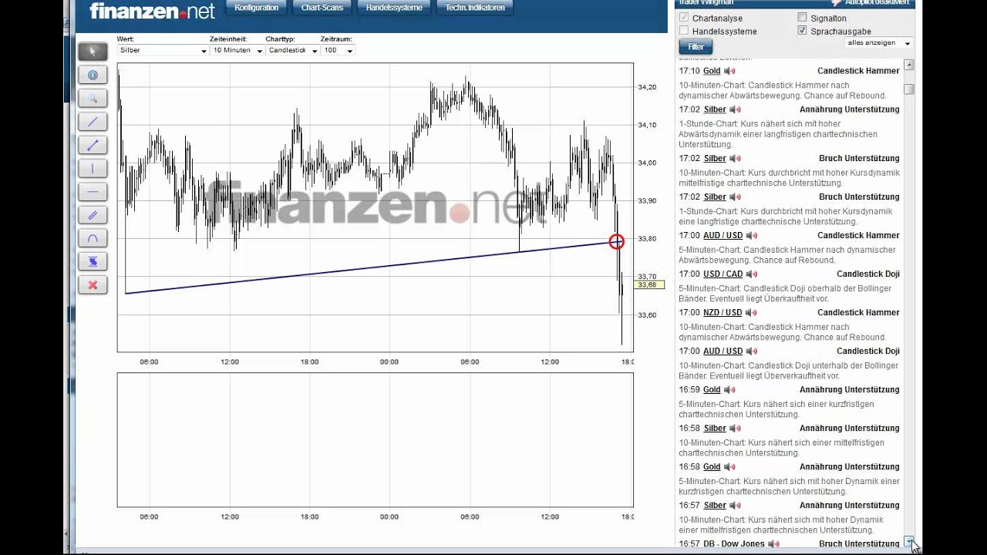
Task: Pick the vertical line drawing tool
Action: tap(93, 168)
